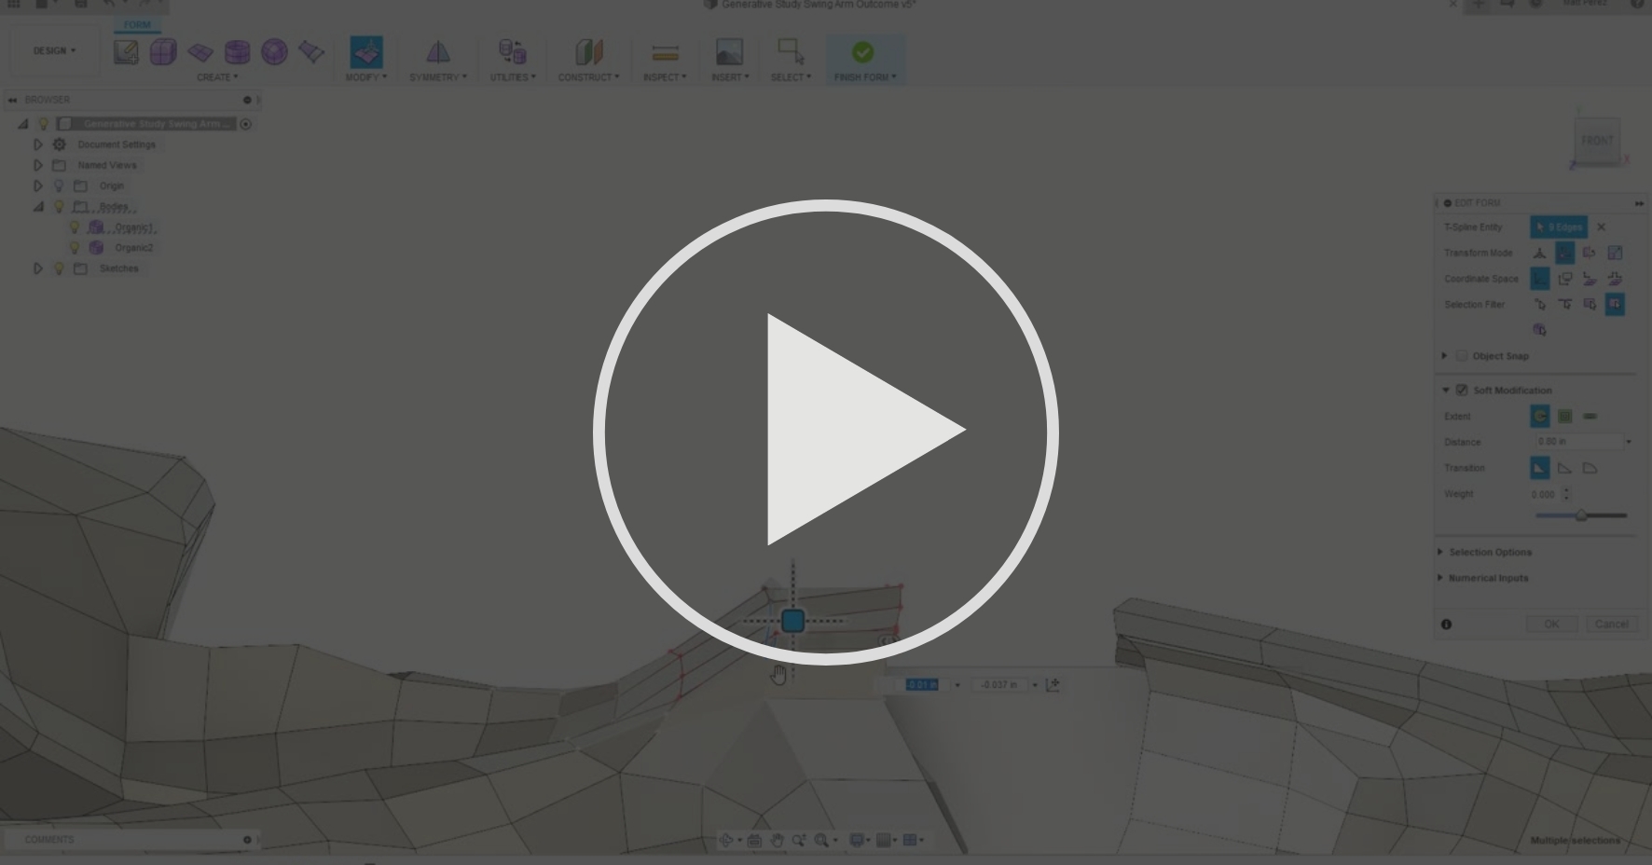Click the Utilities icon
The image size is (1652, 865).
coord(512,51)
